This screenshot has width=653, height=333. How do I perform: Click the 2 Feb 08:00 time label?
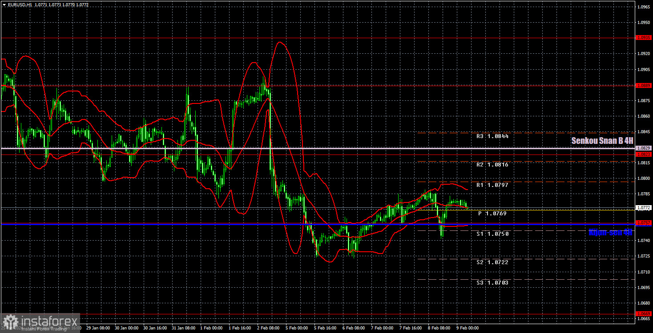click(x=268, y=329)
